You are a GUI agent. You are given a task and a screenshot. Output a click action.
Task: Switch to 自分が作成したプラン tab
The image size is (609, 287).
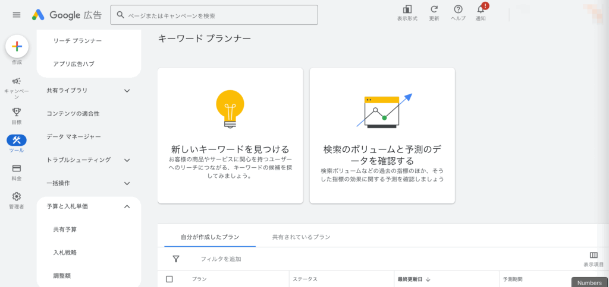210,237
